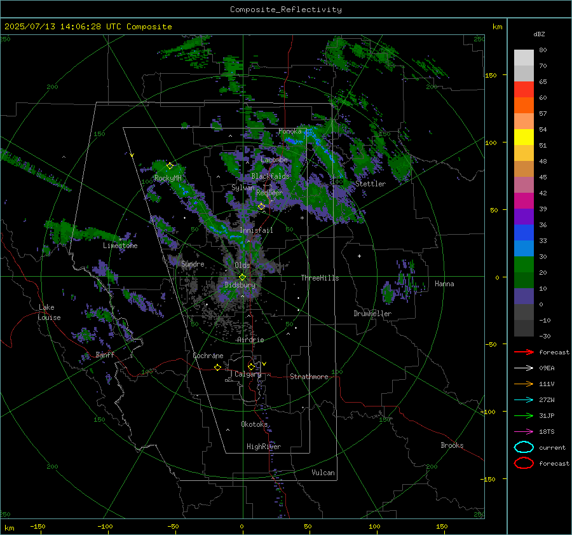Click the 'km' unit label at top right
This screenshot has width=572, height=535.
497,27
